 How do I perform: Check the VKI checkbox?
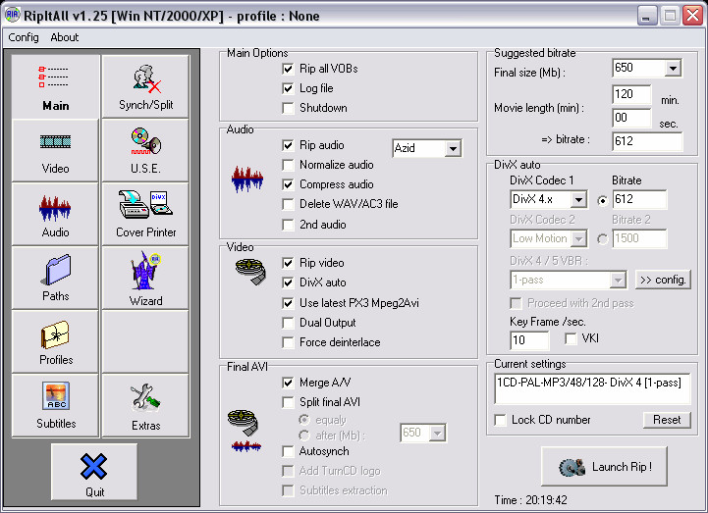point(571,338)
